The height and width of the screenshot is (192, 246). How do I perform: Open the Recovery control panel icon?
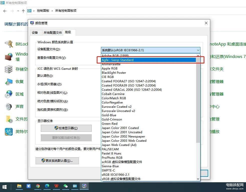point(9,81)
